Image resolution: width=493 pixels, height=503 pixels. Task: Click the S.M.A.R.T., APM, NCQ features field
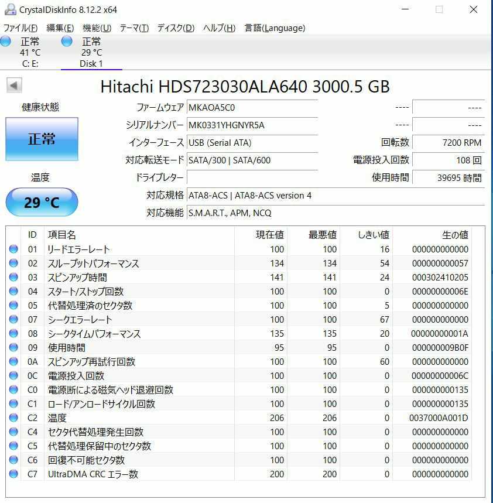[335, 213]
